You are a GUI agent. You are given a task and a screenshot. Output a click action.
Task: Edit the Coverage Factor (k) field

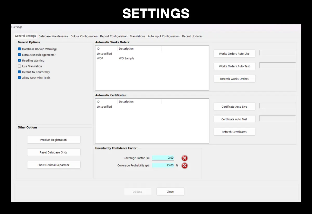click(163, 158)
